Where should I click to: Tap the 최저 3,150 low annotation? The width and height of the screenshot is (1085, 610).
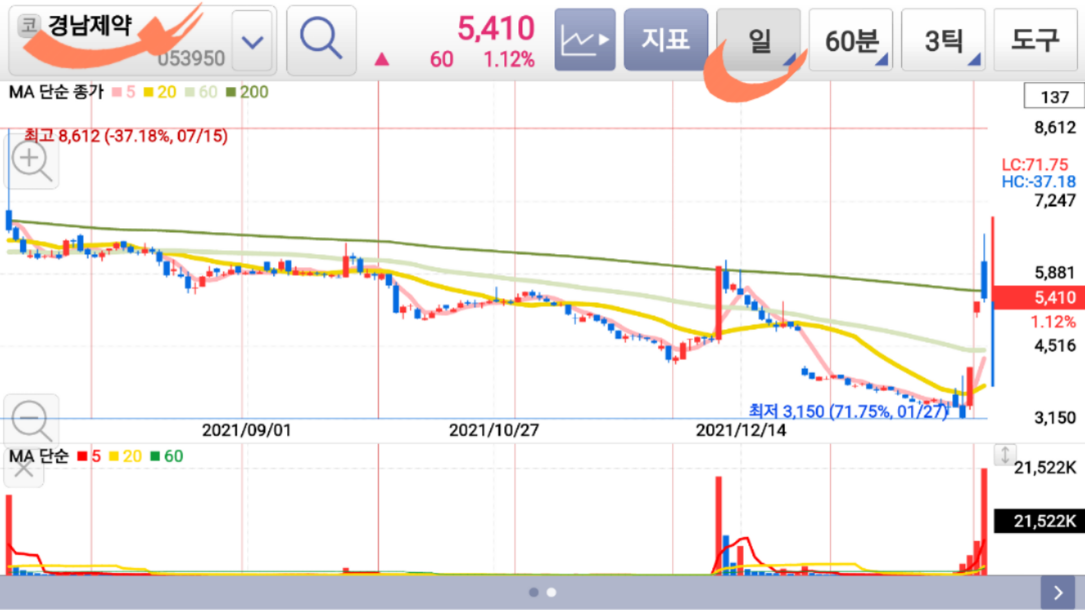pyautogui.click(x=848, y=411)
